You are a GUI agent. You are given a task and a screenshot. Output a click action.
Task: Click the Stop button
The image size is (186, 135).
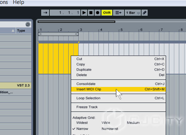[x=91, y=12]
